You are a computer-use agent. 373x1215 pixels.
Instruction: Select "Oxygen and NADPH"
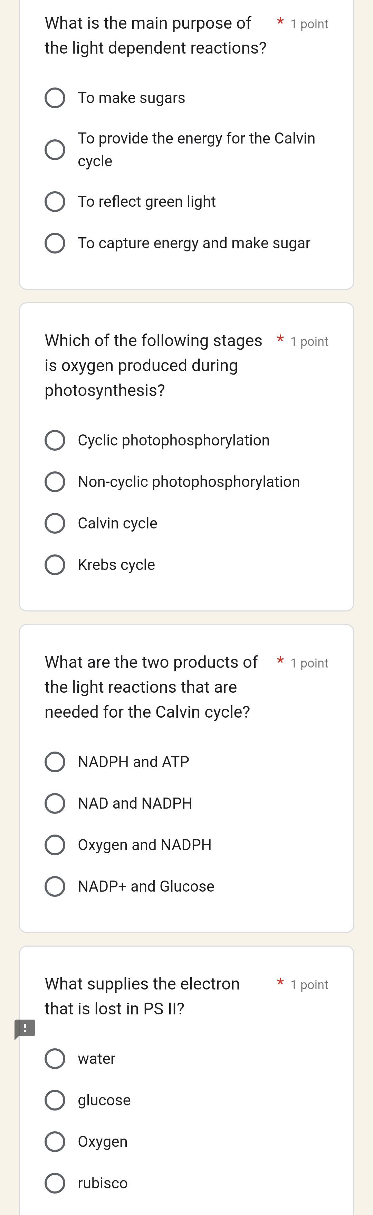[x=55, y=845]
